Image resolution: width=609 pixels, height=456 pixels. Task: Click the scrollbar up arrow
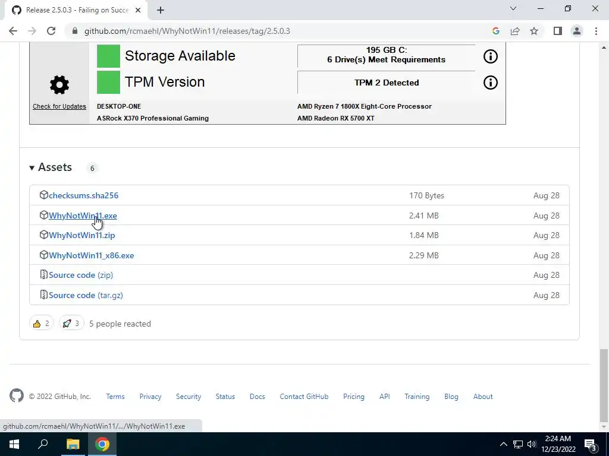tap(604, 47)
